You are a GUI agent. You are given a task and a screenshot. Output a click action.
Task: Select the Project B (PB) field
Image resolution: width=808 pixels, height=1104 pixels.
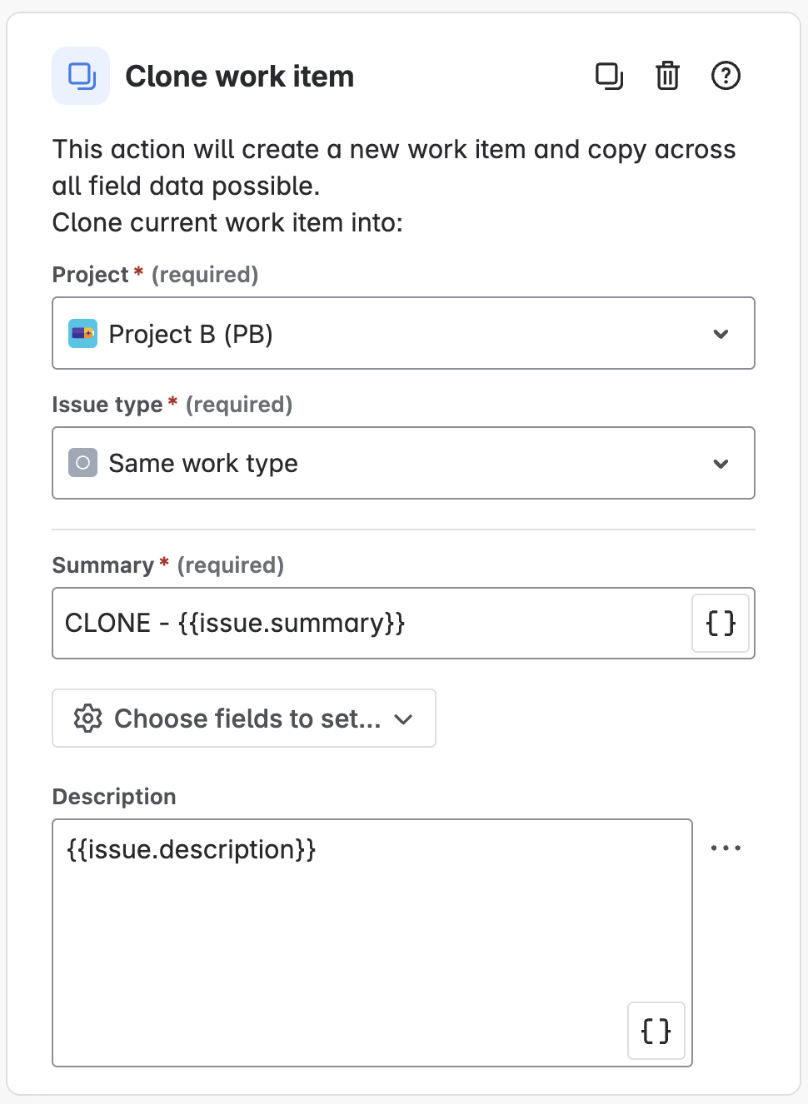click(403, 334)
